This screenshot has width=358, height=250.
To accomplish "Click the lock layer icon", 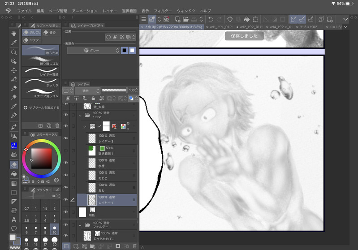I will (93, 99).
